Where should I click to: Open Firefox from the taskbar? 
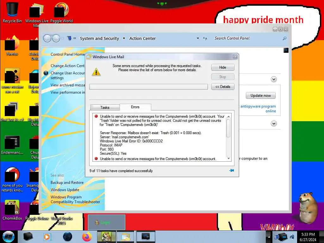coord(87,237)
